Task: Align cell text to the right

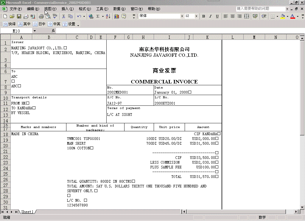Action: (x=240, y=16)
